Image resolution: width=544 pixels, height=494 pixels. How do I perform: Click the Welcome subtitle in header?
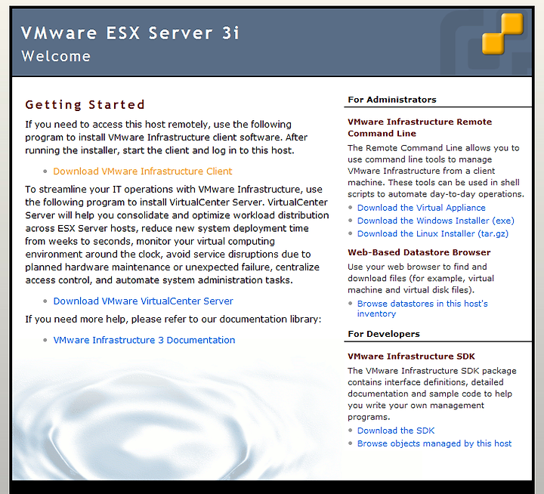[56, 56]
